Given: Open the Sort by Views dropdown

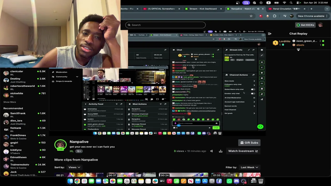Looking at the screenshot, I should pyautogui.click(x=74, y=167).
